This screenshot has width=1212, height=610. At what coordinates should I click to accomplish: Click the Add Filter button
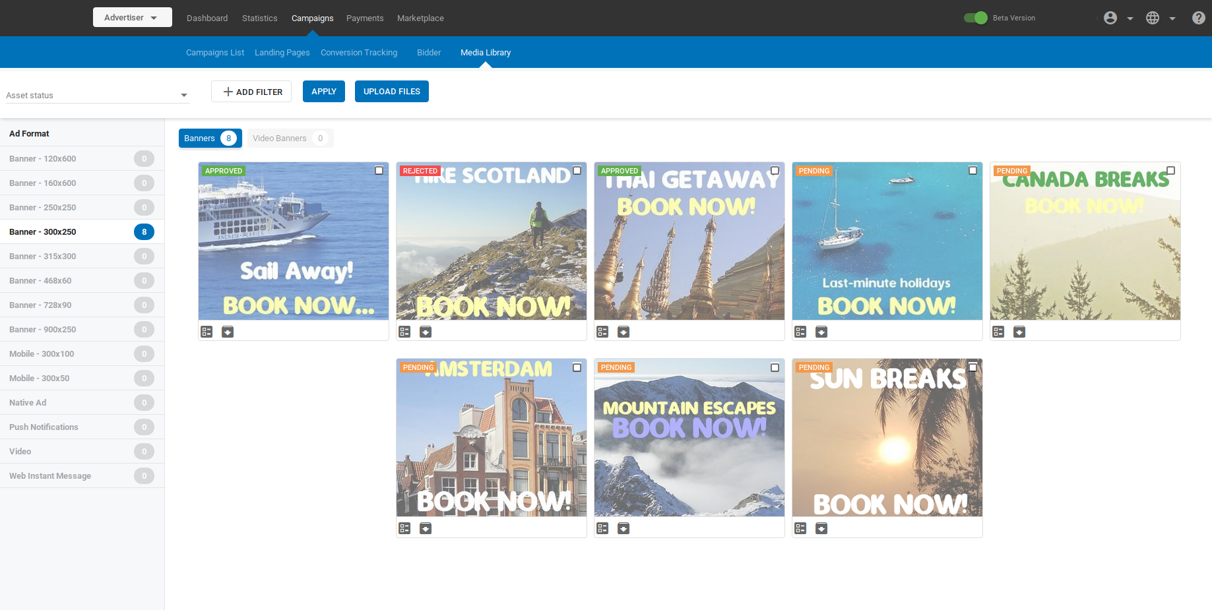coord(251,92)
